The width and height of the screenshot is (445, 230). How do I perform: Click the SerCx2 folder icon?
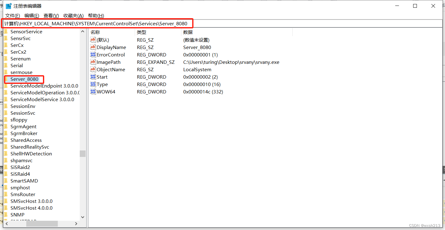(x=6, y=52)
